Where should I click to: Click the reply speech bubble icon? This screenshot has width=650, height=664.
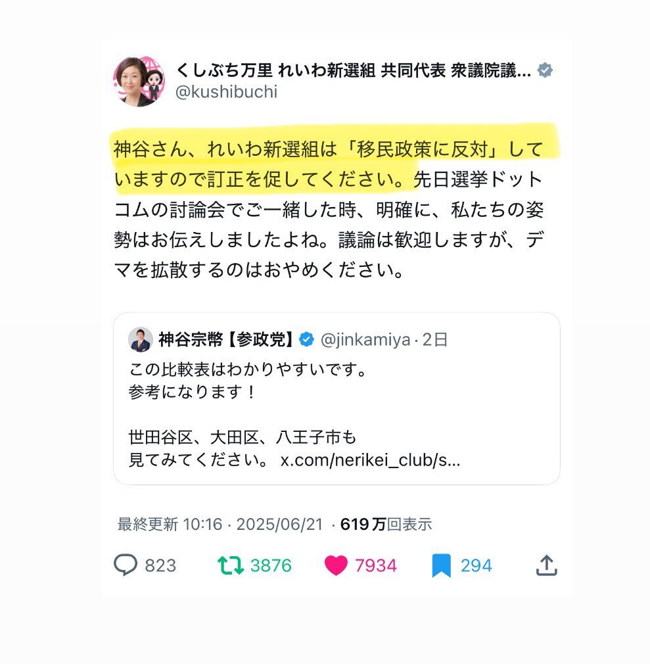pyautogui.click(x=126, y=565)
